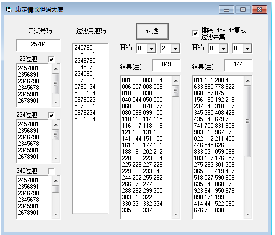Click the application icon in title bar

[x=9, y=9]
